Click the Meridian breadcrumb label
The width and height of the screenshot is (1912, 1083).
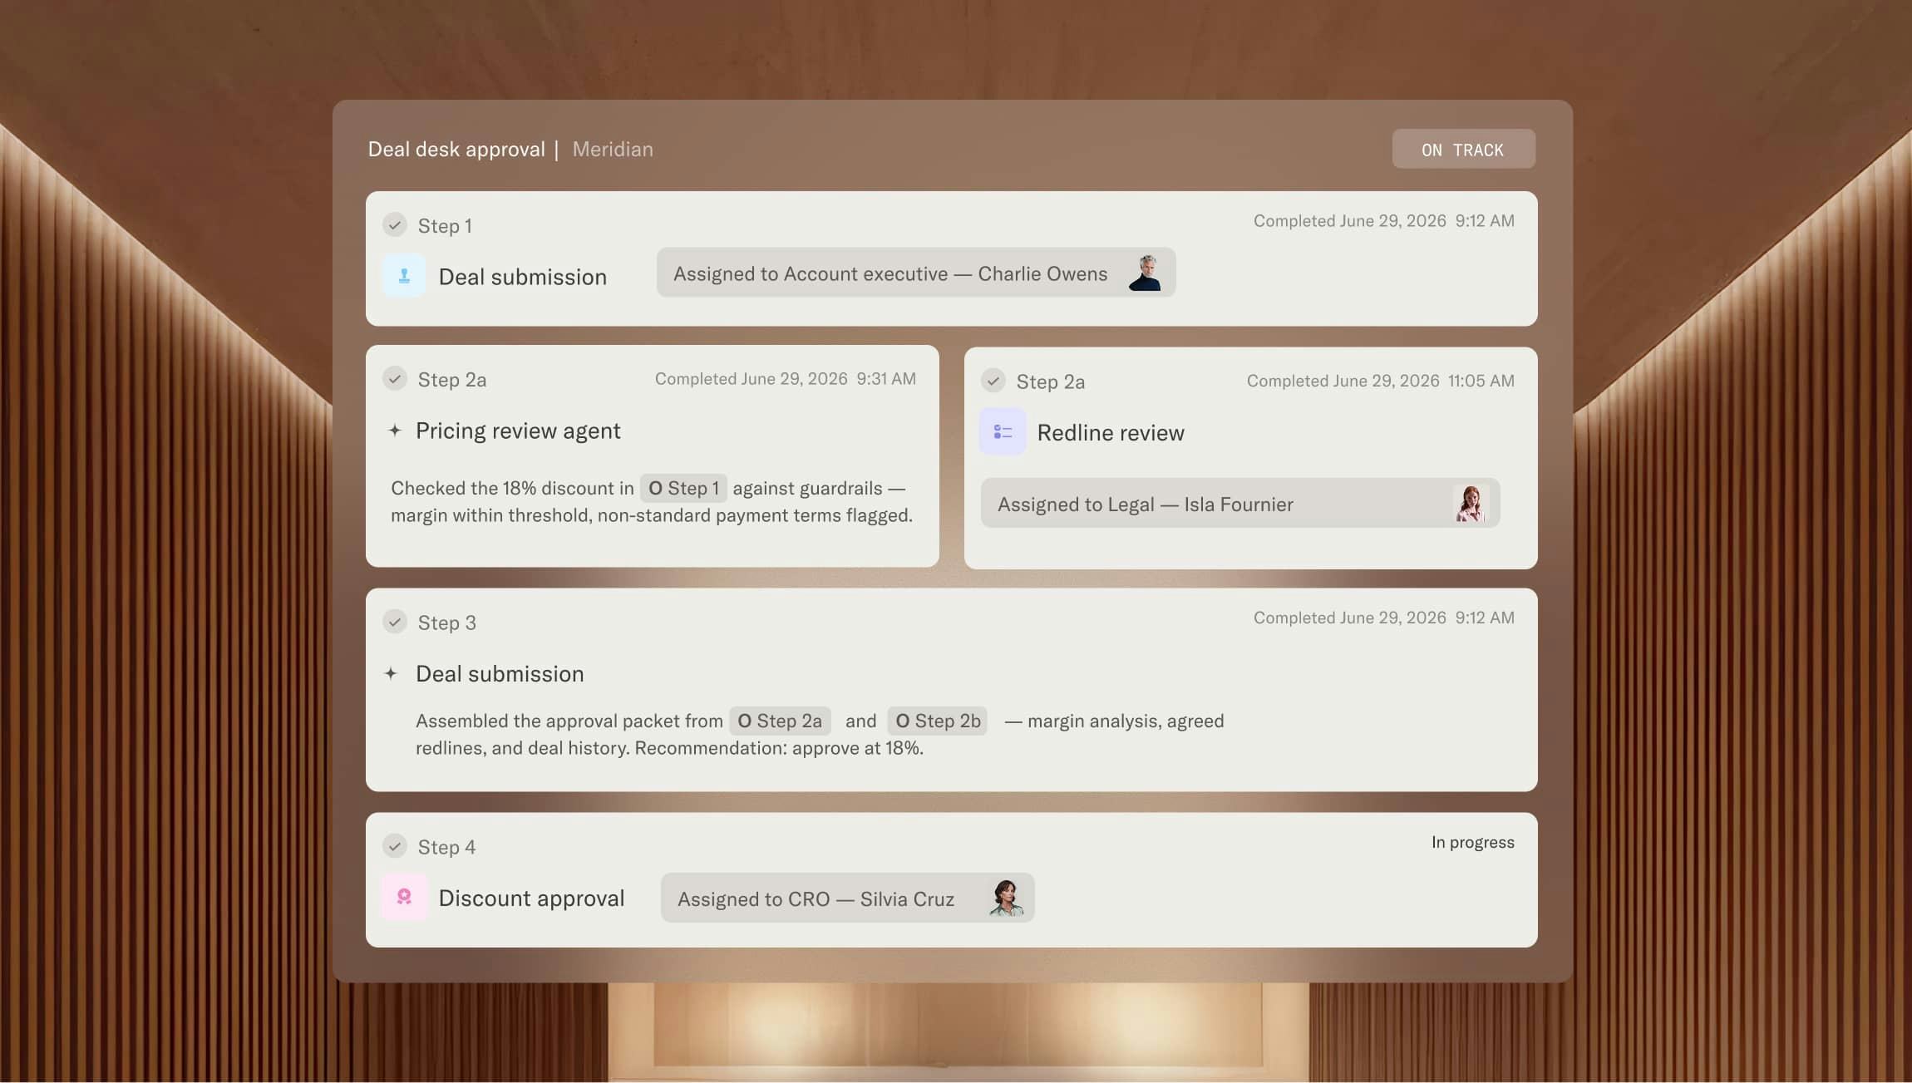[613, 150]
